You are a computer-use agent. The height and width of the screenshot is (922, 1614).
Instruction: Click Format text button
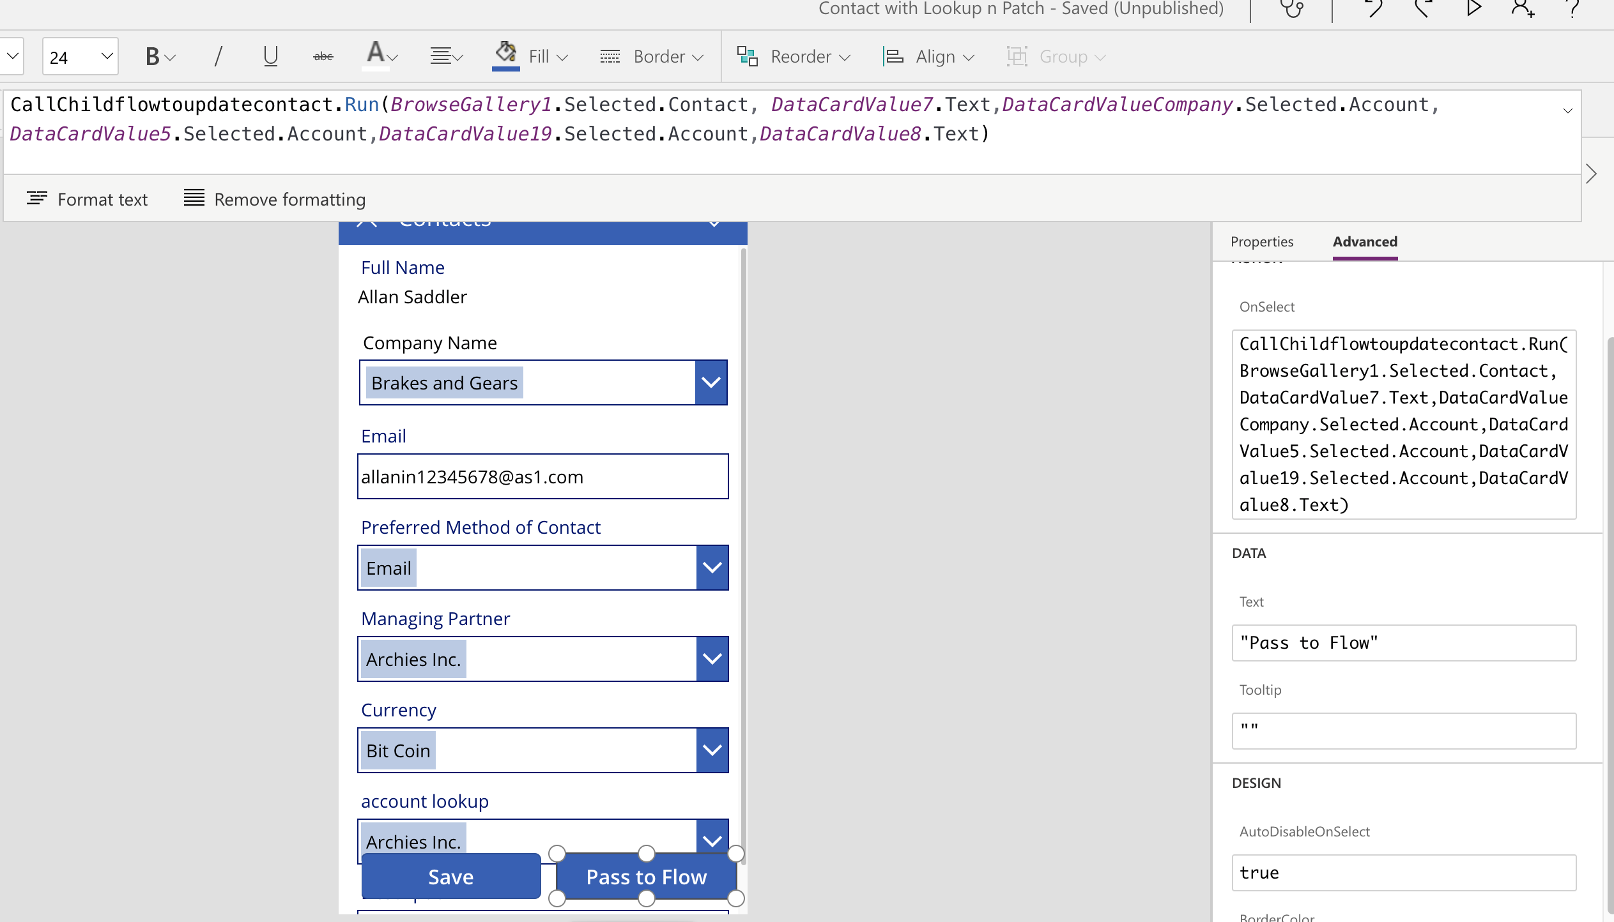(x=88, y=199)
